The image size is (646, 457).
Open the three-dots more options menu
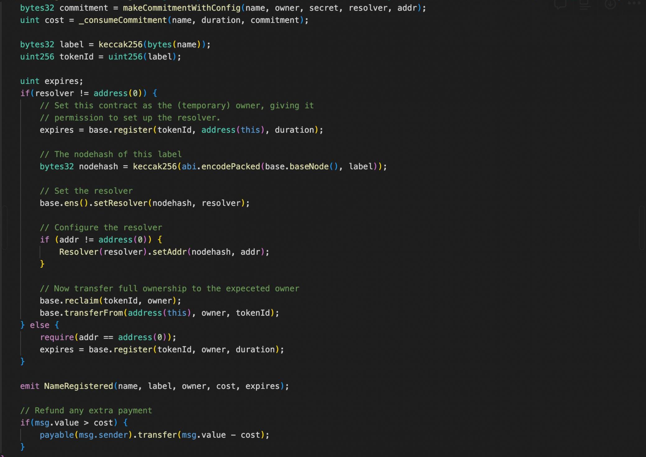pyautogui.click(x=634, y=3)
